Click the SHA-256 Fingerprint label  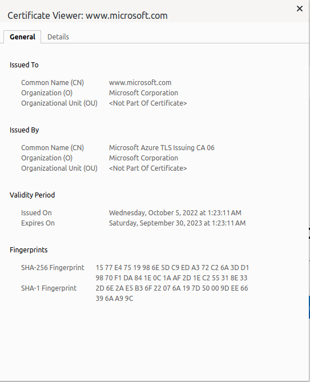[x=53, y=267]
